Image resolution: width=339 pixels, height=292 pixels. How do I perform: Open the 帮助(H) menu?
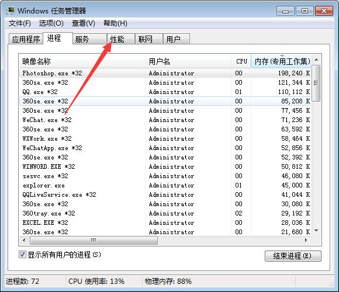tap(115, 23)
